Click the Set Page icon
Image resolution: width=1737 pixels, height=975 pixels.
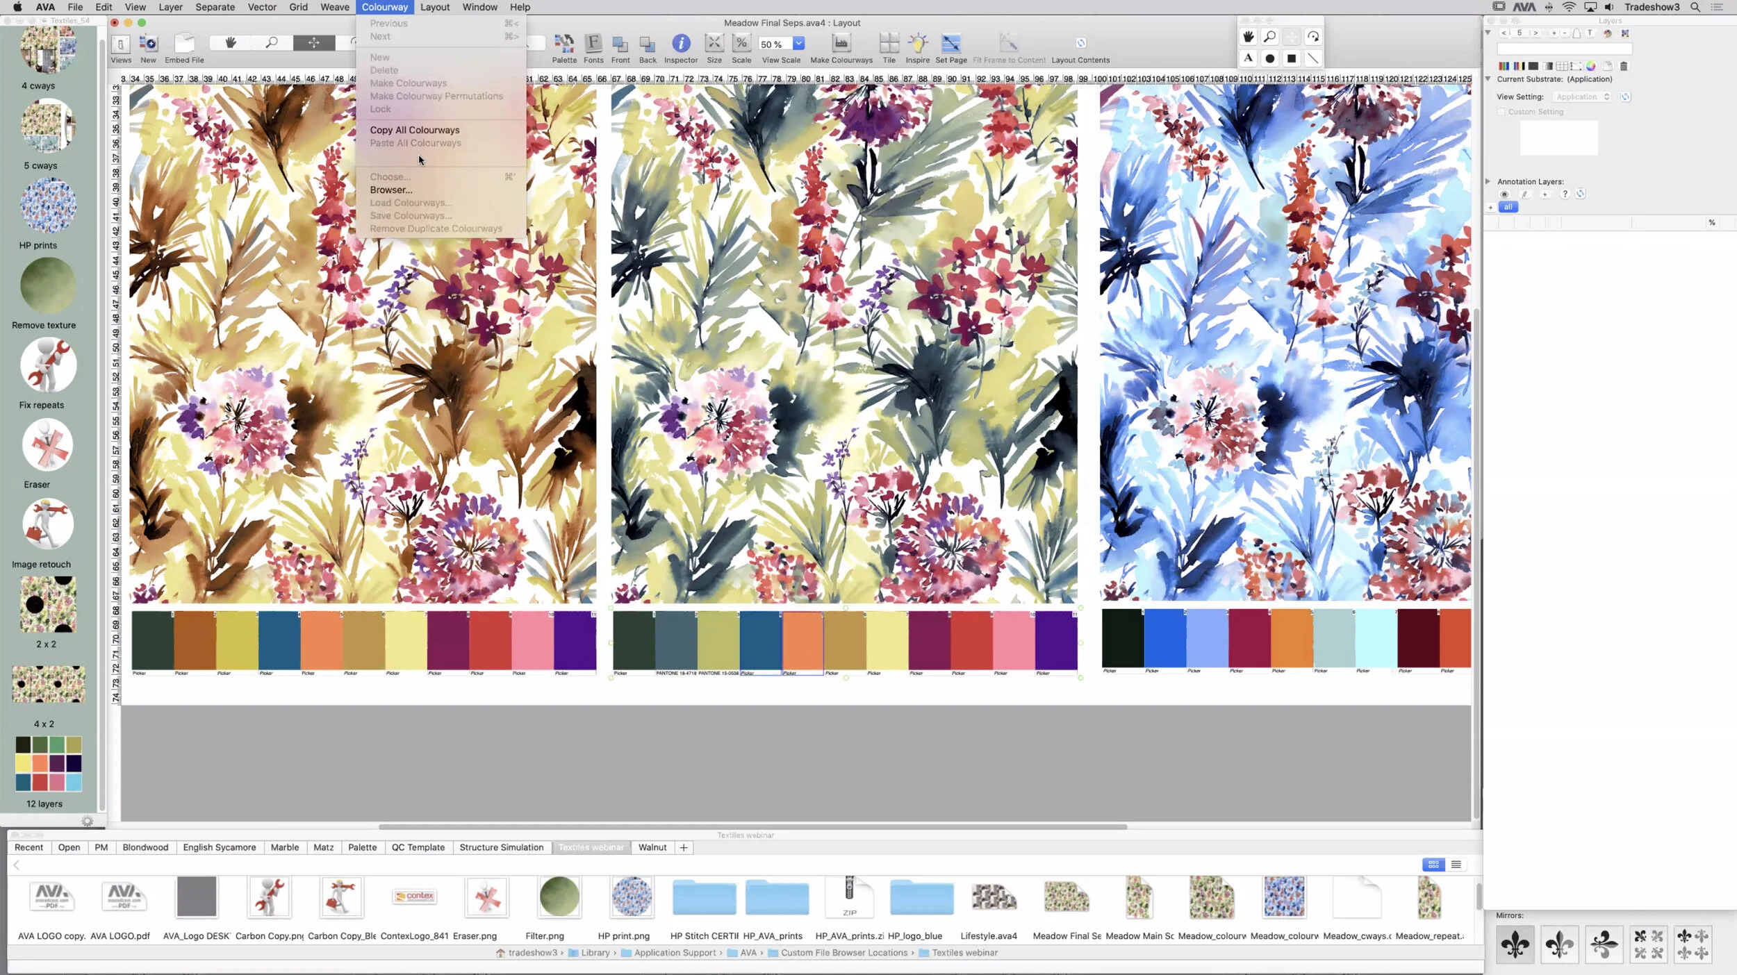point(950,44)
